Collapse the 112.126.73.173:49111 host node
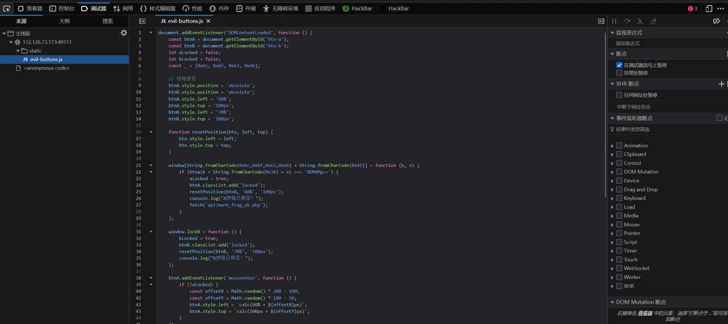Viewport: 728px width, 324px height. 11,42
